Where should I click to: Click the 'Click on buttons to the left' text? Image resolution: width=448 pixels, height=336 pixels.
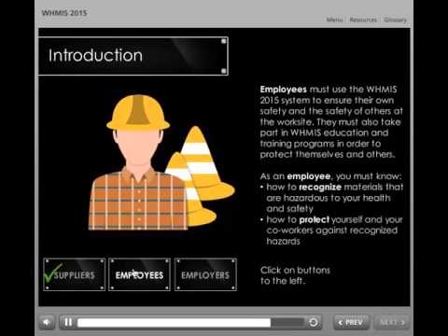295,275
